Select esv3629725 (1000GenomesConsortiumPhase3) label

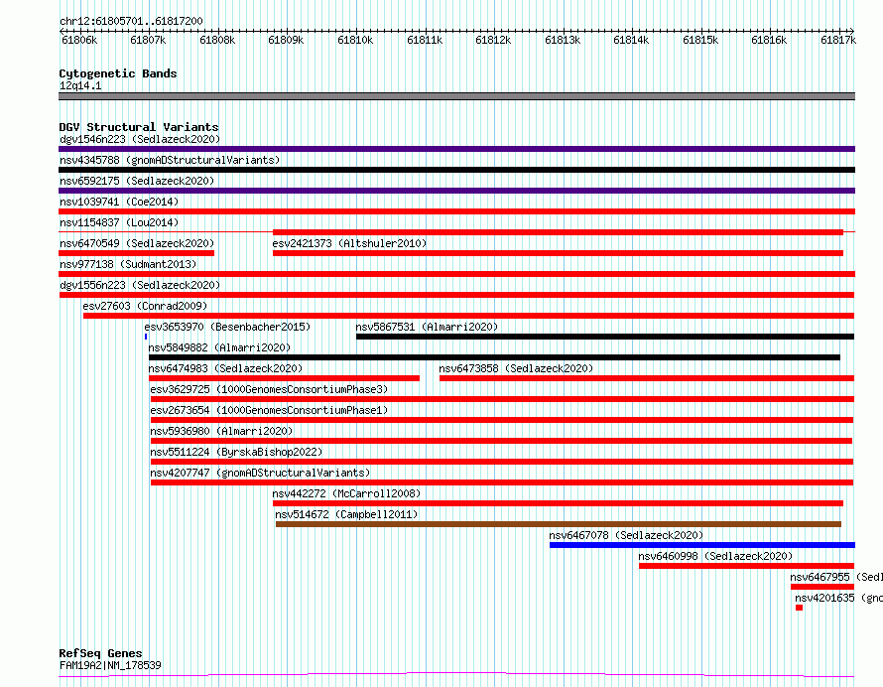coord(269,389)
